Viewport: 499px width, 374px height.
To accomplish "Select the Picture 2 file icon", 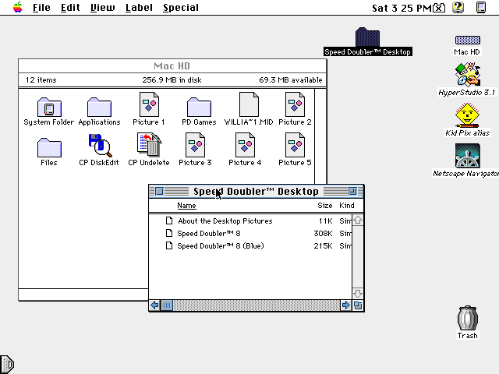I will (x=295, y=104).
